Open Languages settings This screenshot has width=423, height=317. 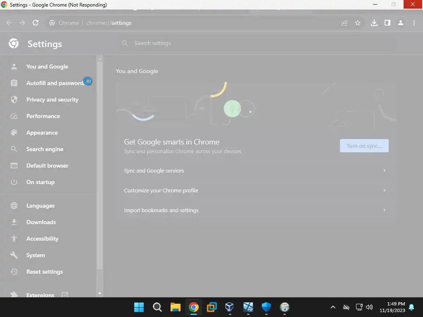point(40,206)
